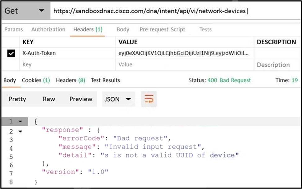Select the request Headers (1) tab
302x189 pixels.
[88, 29]
